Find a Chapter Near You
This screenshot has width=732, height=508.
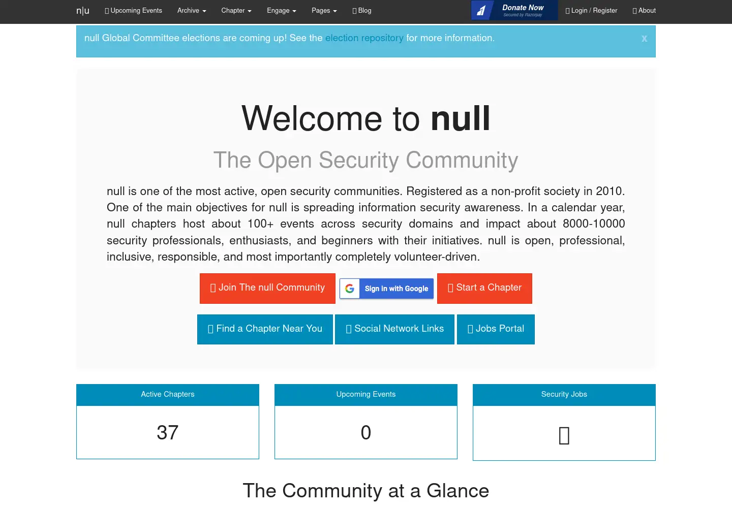click(265, 329)
